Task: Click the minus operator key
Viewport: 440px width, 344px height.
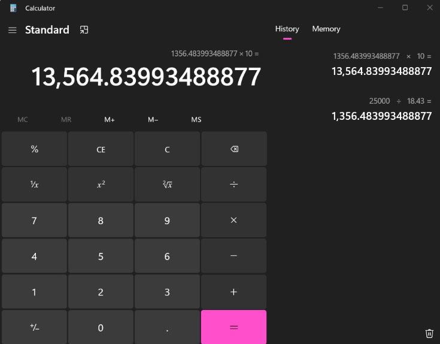Action: click(x=233, y=256)
